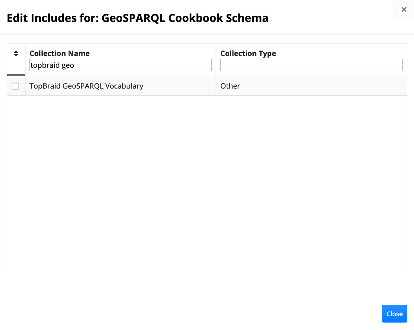
Task: Click the sort arrows icon in the header
Action: pyautogui.click(x=16, y=53)
